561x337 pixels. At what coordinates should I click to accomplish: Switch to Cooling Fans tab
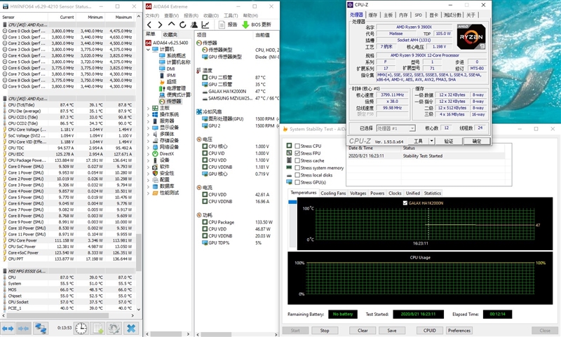(x=333, y=193)
